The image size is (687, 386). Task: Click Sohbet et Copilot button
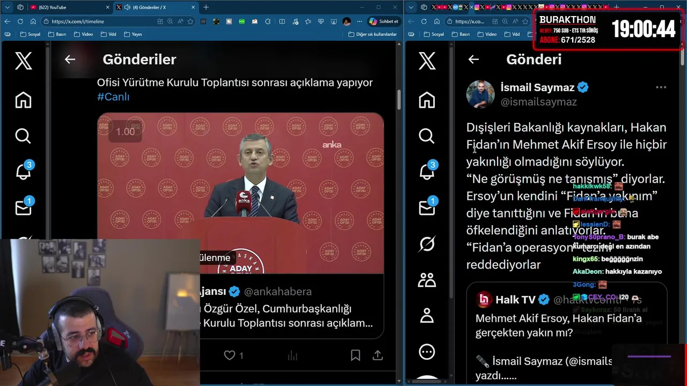(384, 21)
